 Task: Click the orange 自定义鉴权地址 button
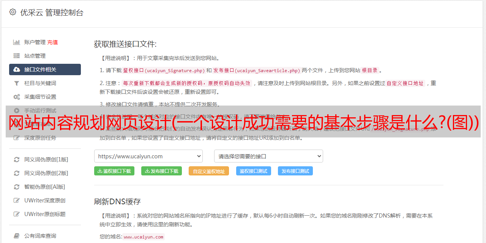[x=209, y=171]
